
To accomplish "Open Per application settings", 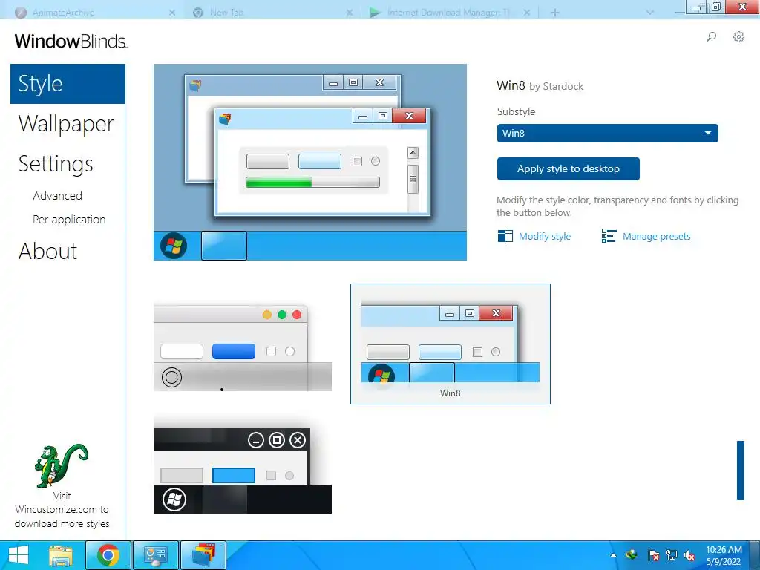I will tap(69, 220).
